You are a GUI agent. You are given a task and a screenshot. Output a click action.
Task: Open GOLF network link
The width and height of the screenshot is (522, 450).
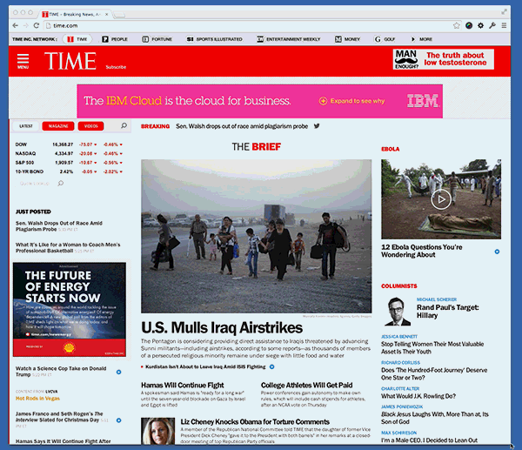pos(385,39)
